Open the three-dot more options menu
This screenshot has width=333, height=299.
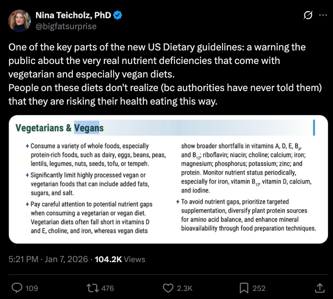click(322, 15)
